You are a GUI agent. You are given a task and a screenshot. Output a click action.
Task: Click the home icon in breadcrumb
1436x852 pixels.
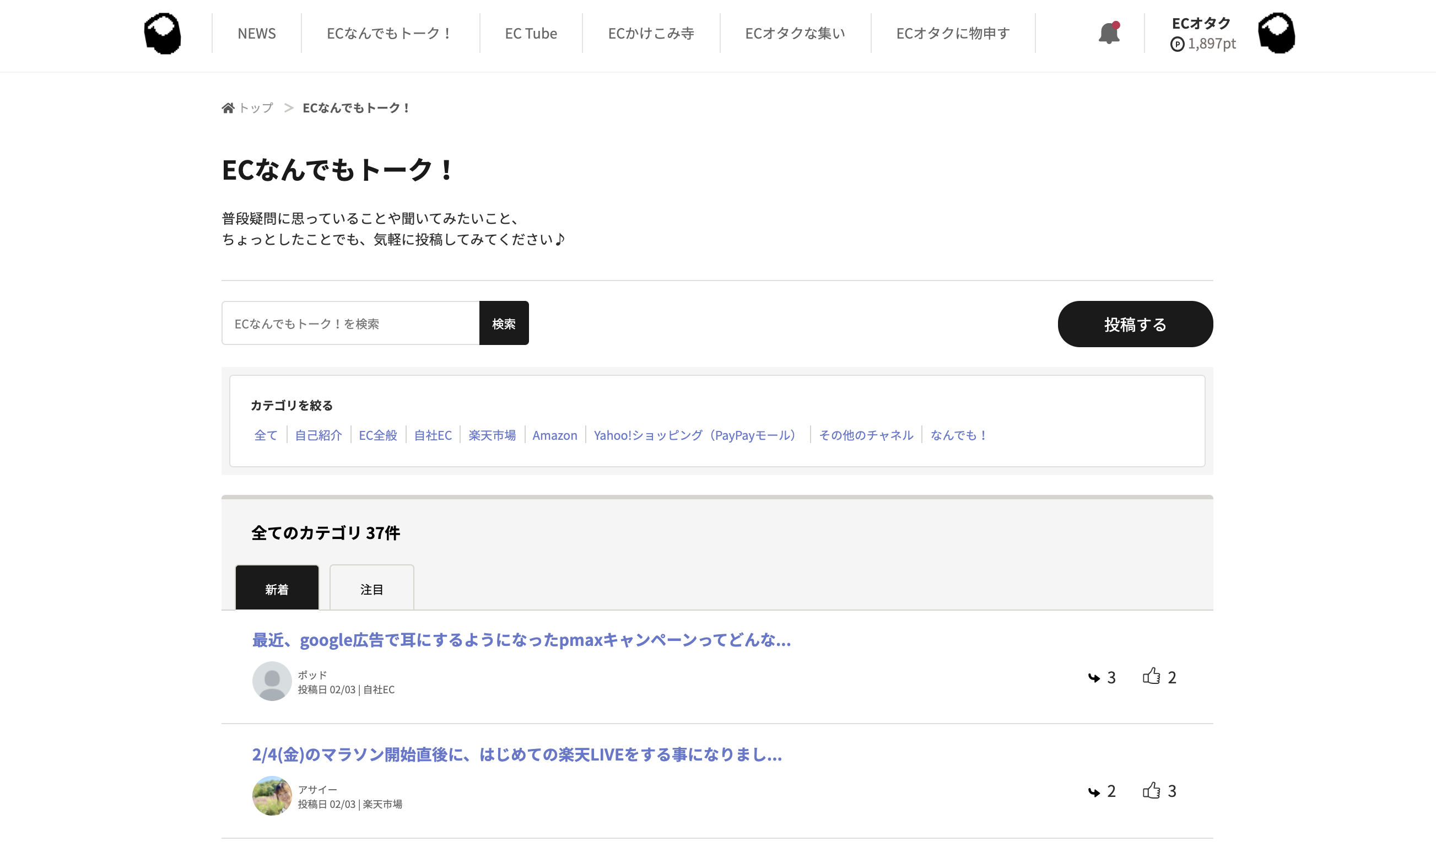click(228, 108)
